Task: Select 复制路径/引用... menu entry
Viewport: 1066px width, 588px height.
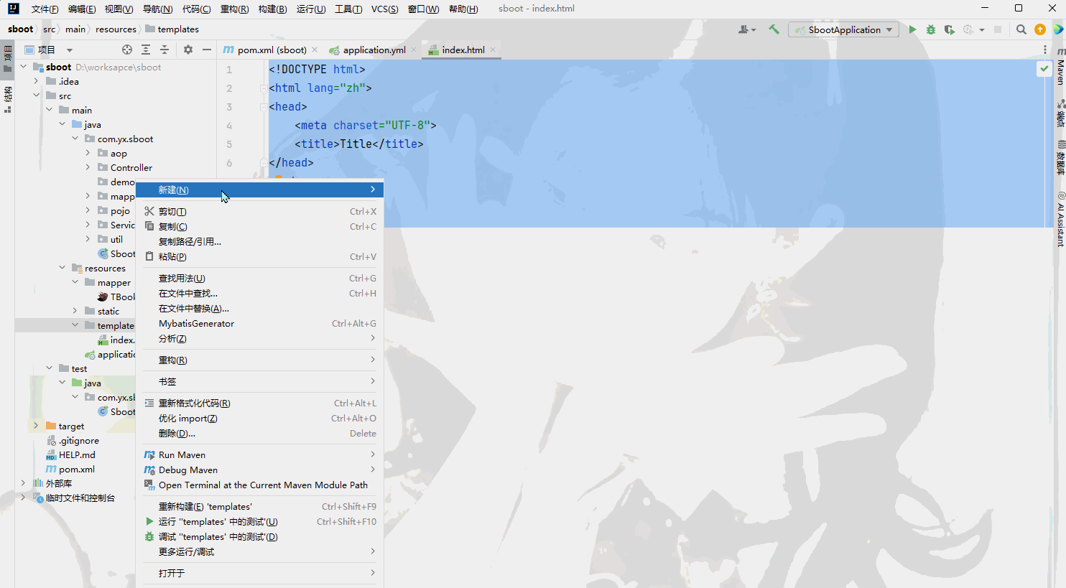Action: tap(259, 241)
